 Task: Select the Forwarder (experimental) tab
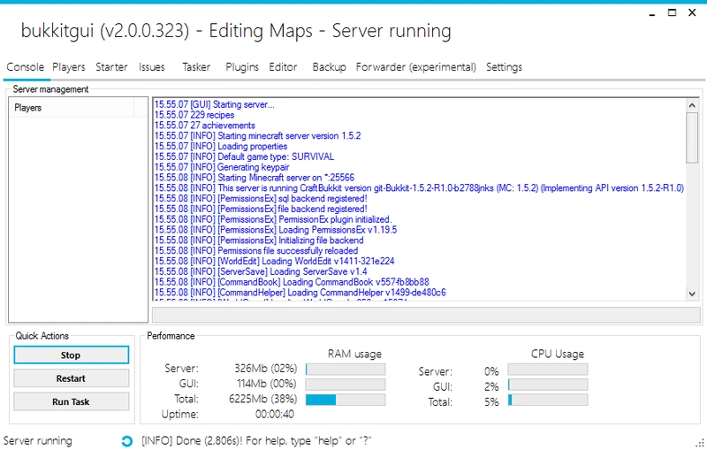click(x=415, y=67)
